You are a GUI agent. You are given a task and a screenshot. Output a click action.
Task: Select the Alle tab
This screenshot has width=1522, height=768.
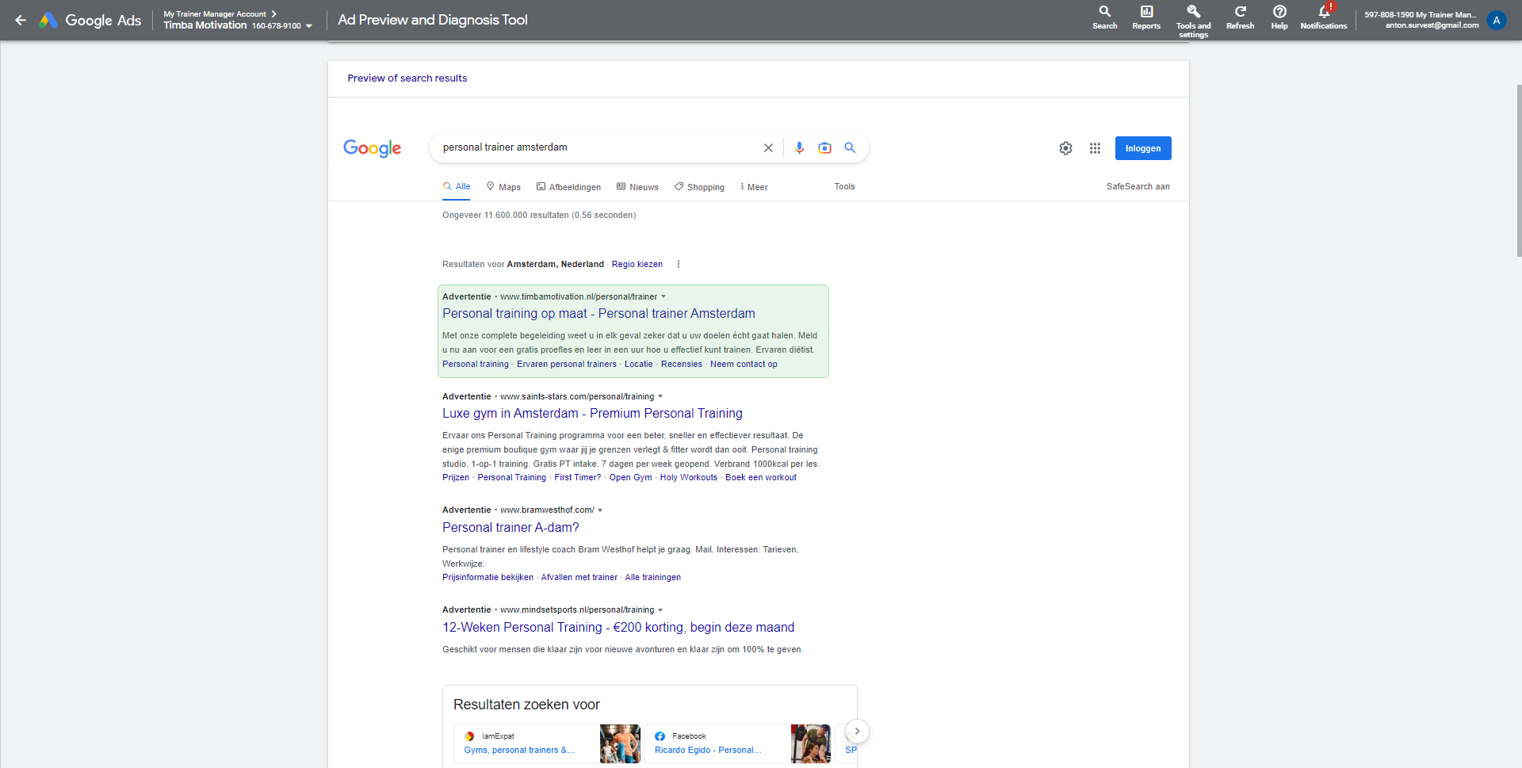tap(457, 187)
